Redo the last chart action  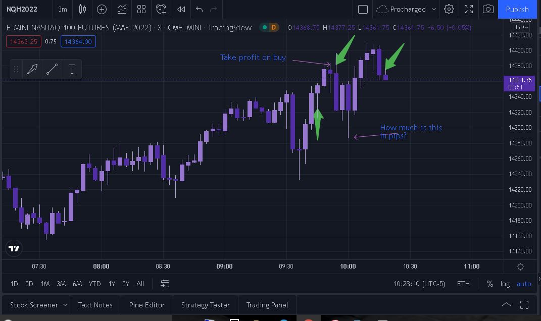(x=214, y=9)
